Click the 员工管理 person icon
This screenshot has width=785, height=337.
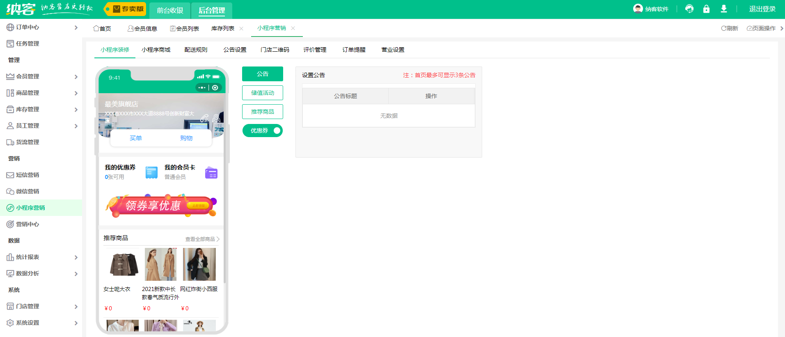pos(10,126)
